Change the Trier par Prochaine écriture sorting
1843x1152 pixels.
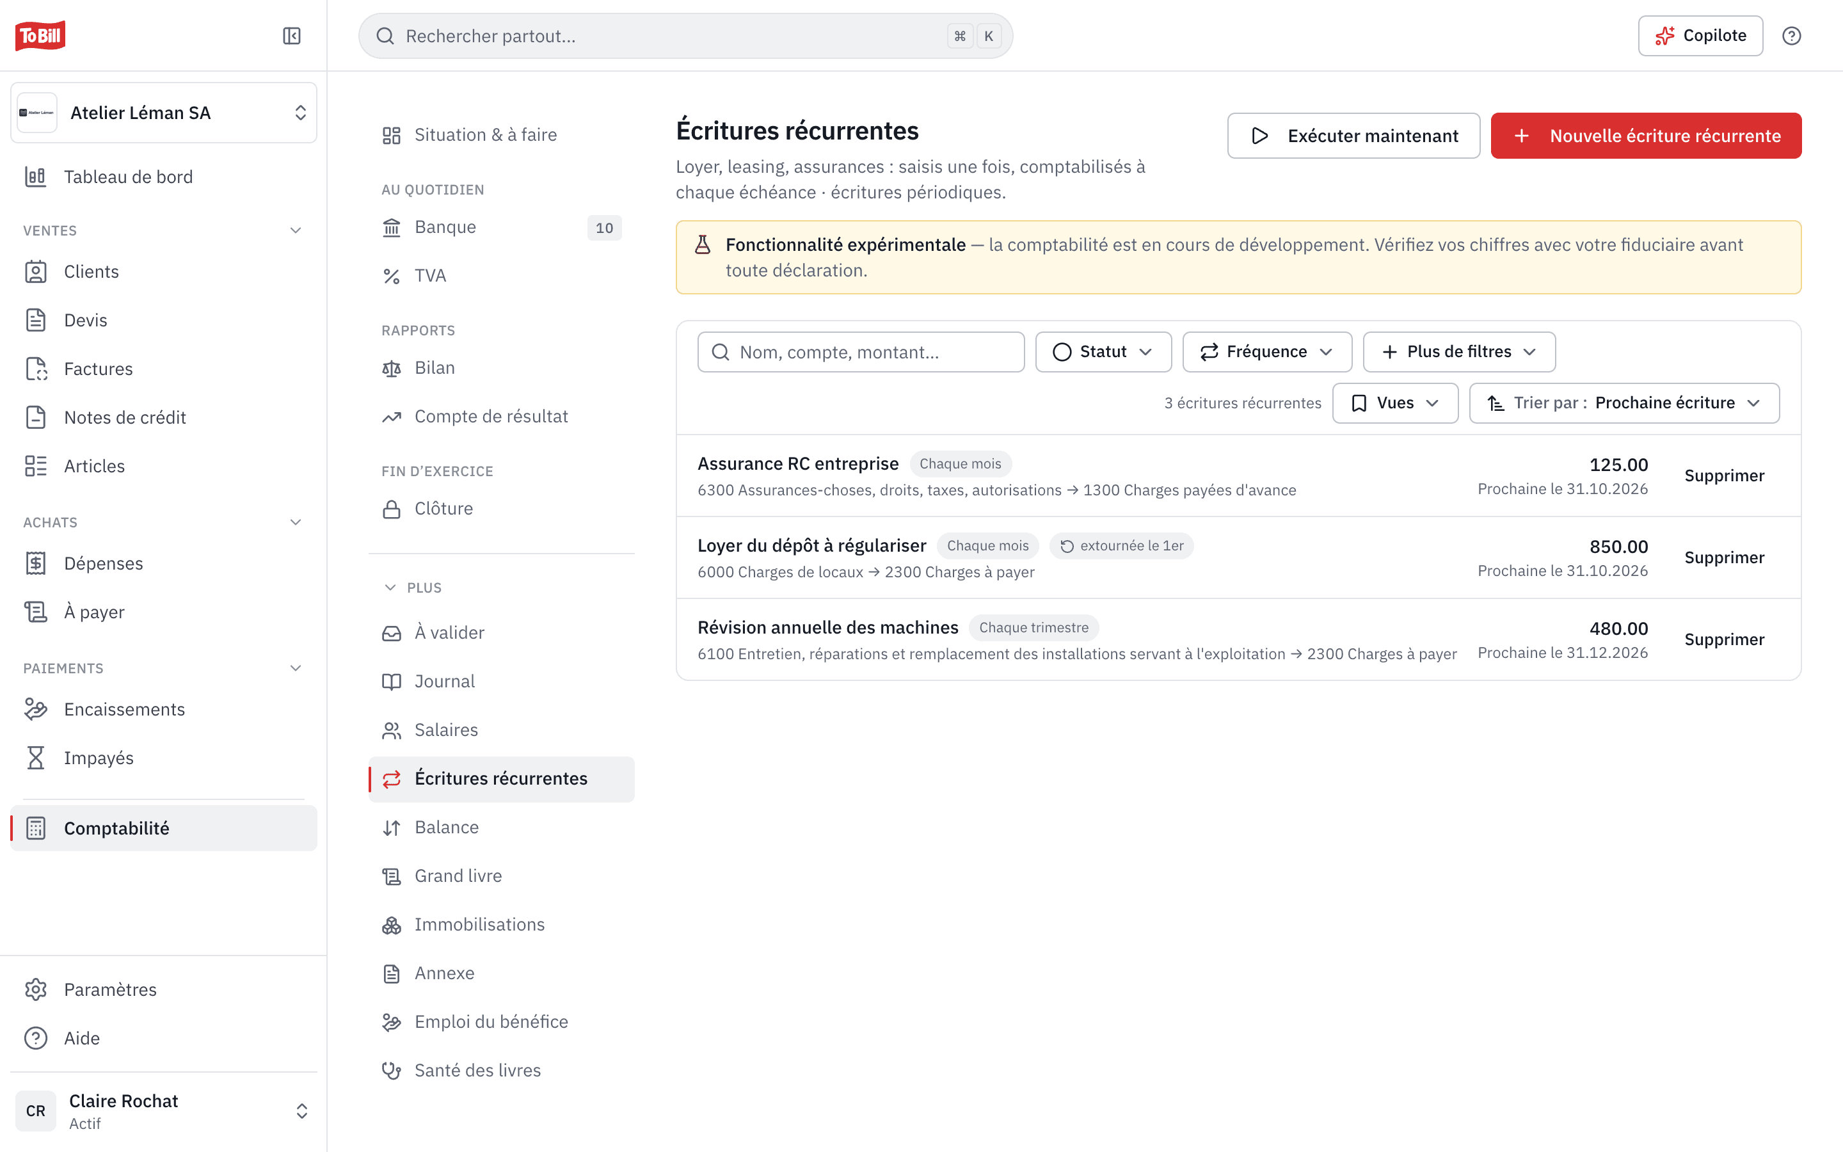[x=1624, y=403]
